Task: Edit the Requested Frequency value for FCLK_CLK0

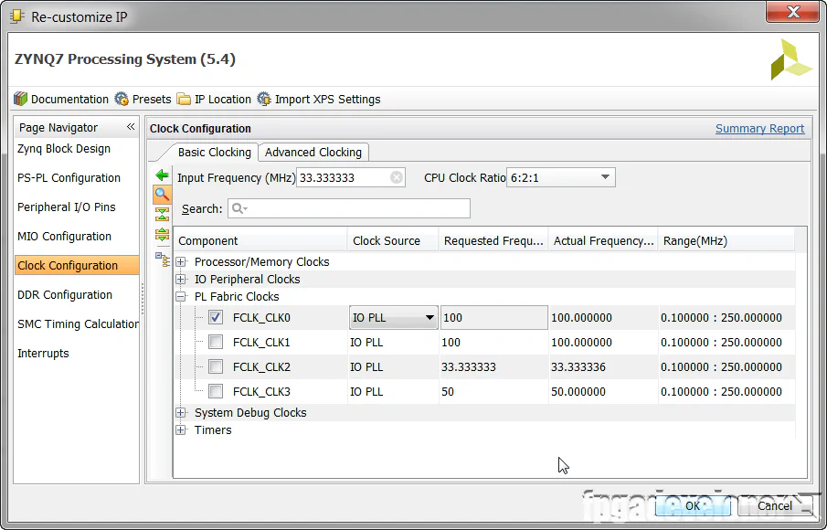Action: pyautogui.click(x=493, y=317)
